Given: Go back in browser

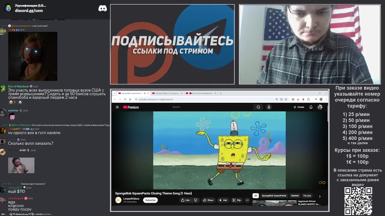Looking at the screenshot, I should coord(115,99).
